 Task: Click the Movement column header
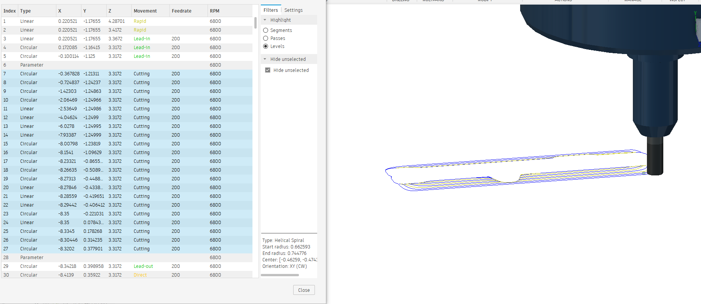(150, 11)
